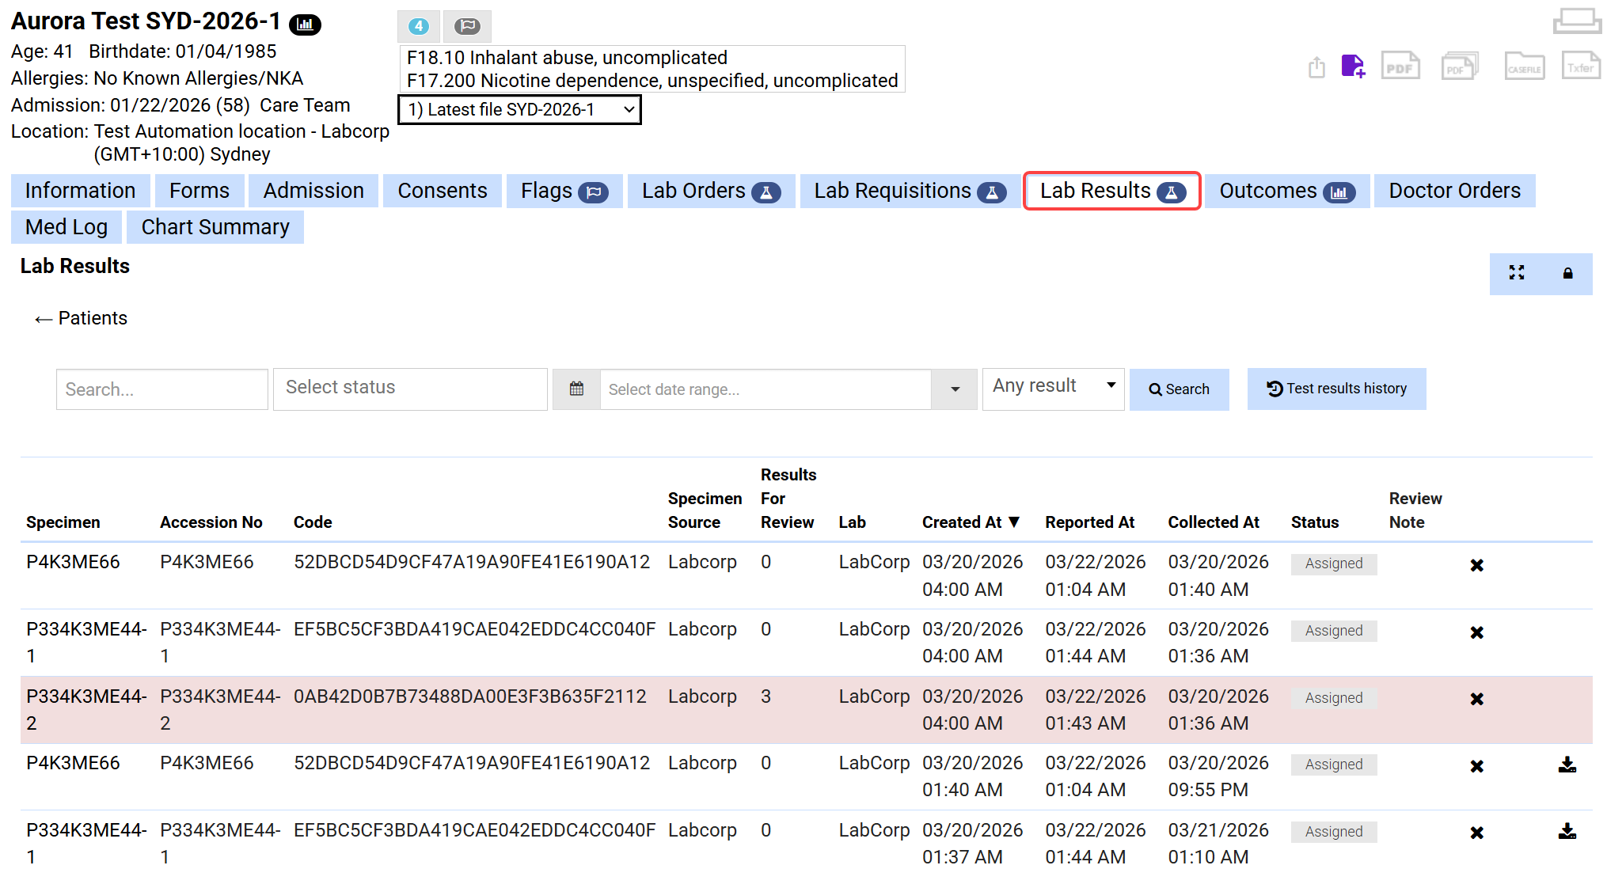Image resolution: width=1607 pixels, height=869 pixels.
Task: Expand the Any result dropdown
Action: coord(1053,386)
